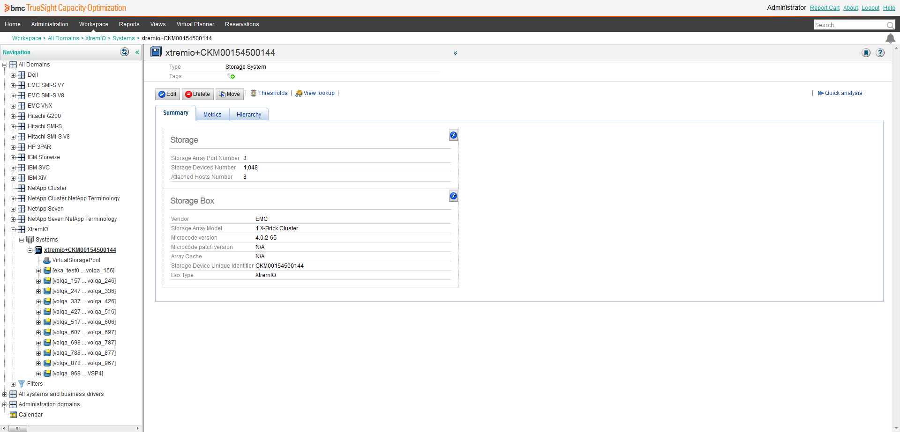This screenshot has height=432, width=900.
Task: Collapse the All Domains root node
Action: (x=5, y=65)
